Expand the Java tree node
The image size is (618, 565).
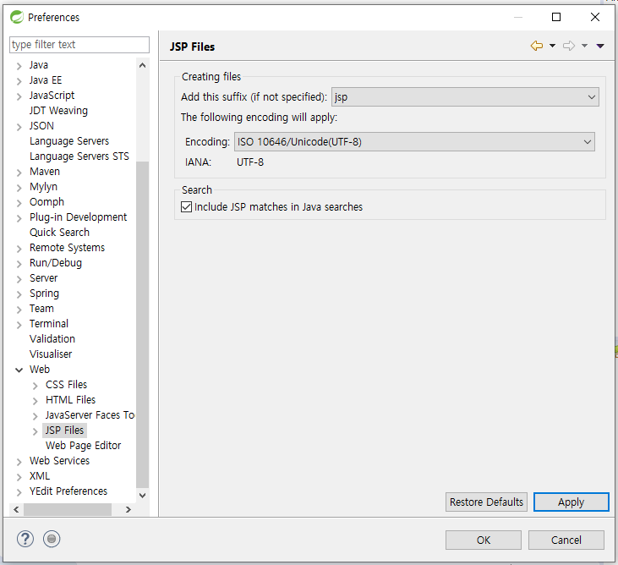click(19, 66)
